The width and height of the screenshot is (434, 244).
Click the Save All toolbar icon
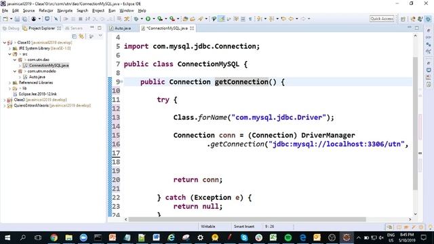(24, 19)
